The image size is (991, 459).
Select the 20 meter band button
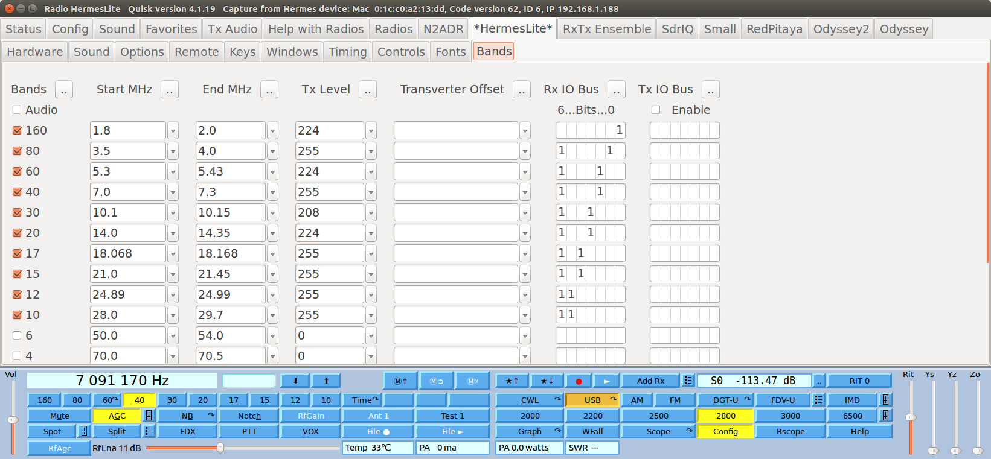(203, 400)
